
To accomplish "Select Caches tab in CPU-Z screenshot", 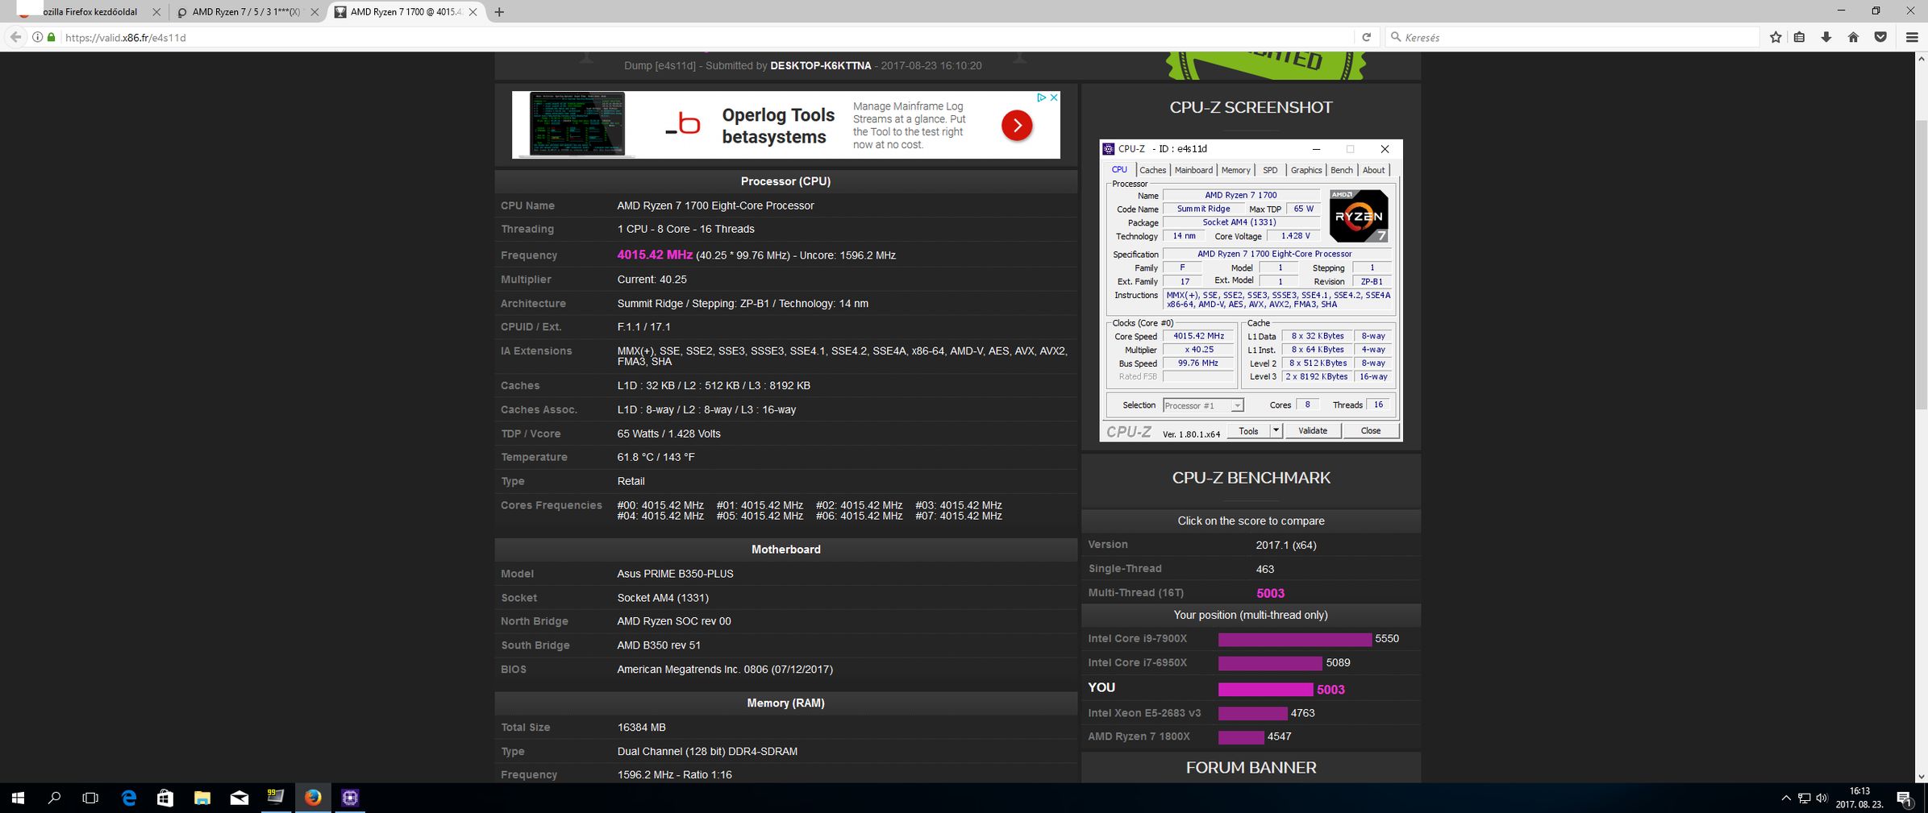I will 1152,170.
